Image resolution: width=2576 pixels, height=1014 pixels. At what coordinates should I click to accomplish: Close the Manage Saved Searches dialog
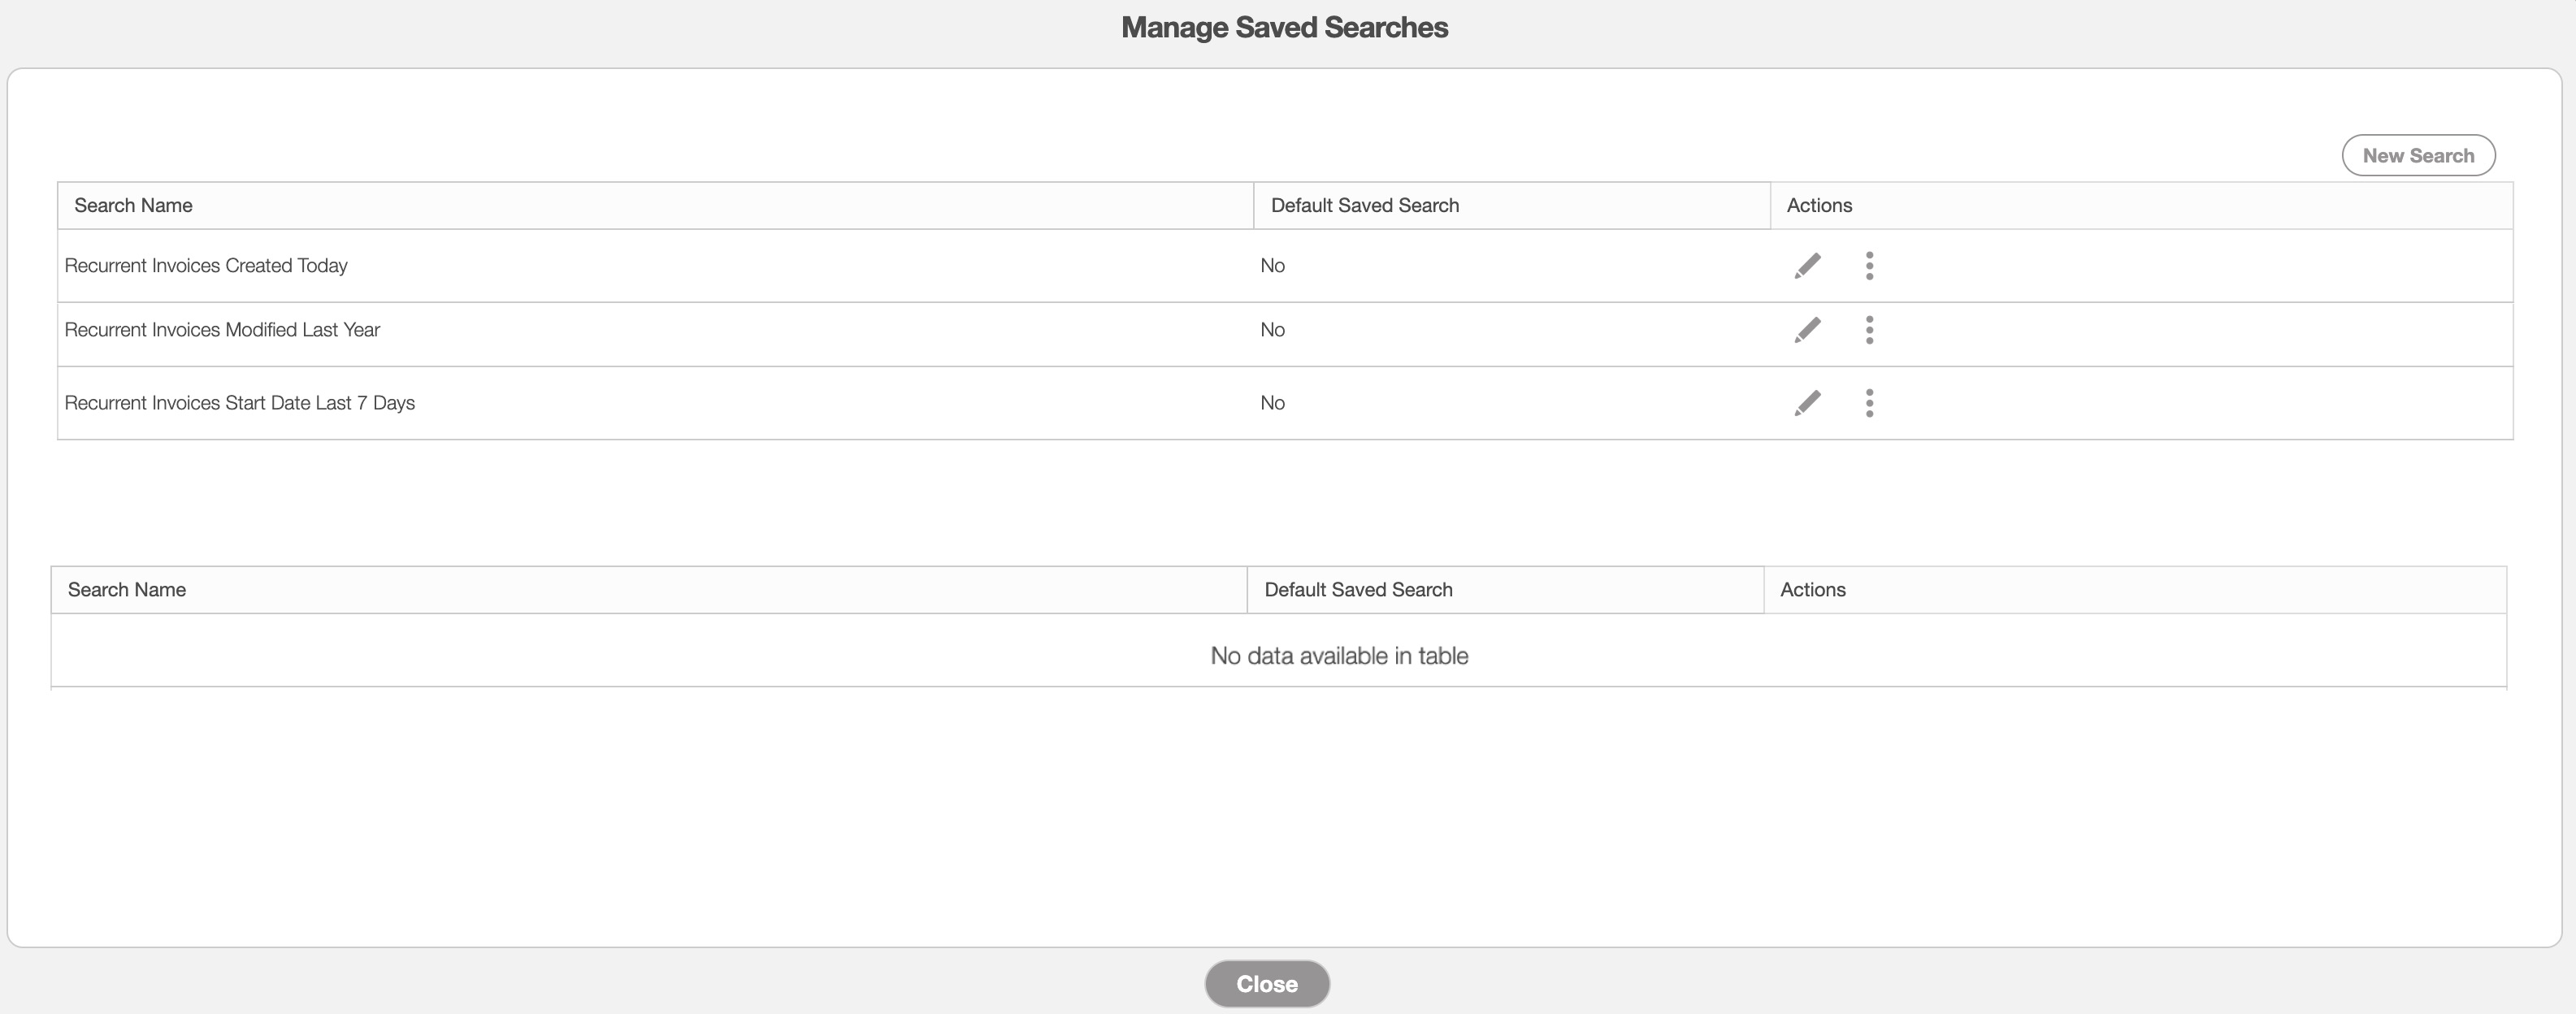coord(1266,984)
